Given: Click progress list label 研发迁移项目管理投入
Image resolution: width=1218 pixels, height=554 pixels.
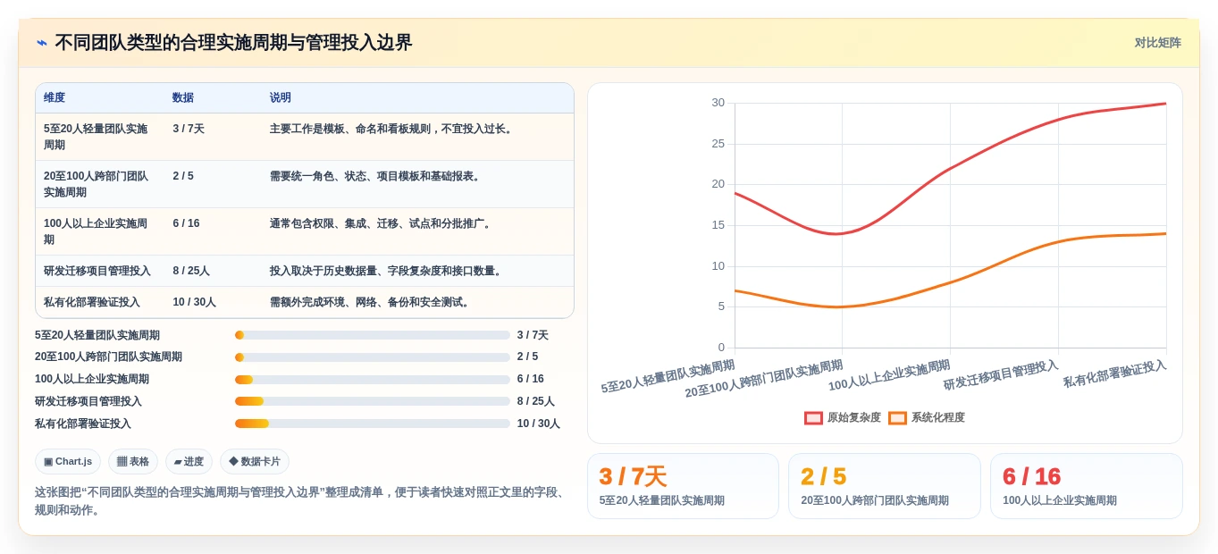Looking at the screenshot, I should click(88, 401).
